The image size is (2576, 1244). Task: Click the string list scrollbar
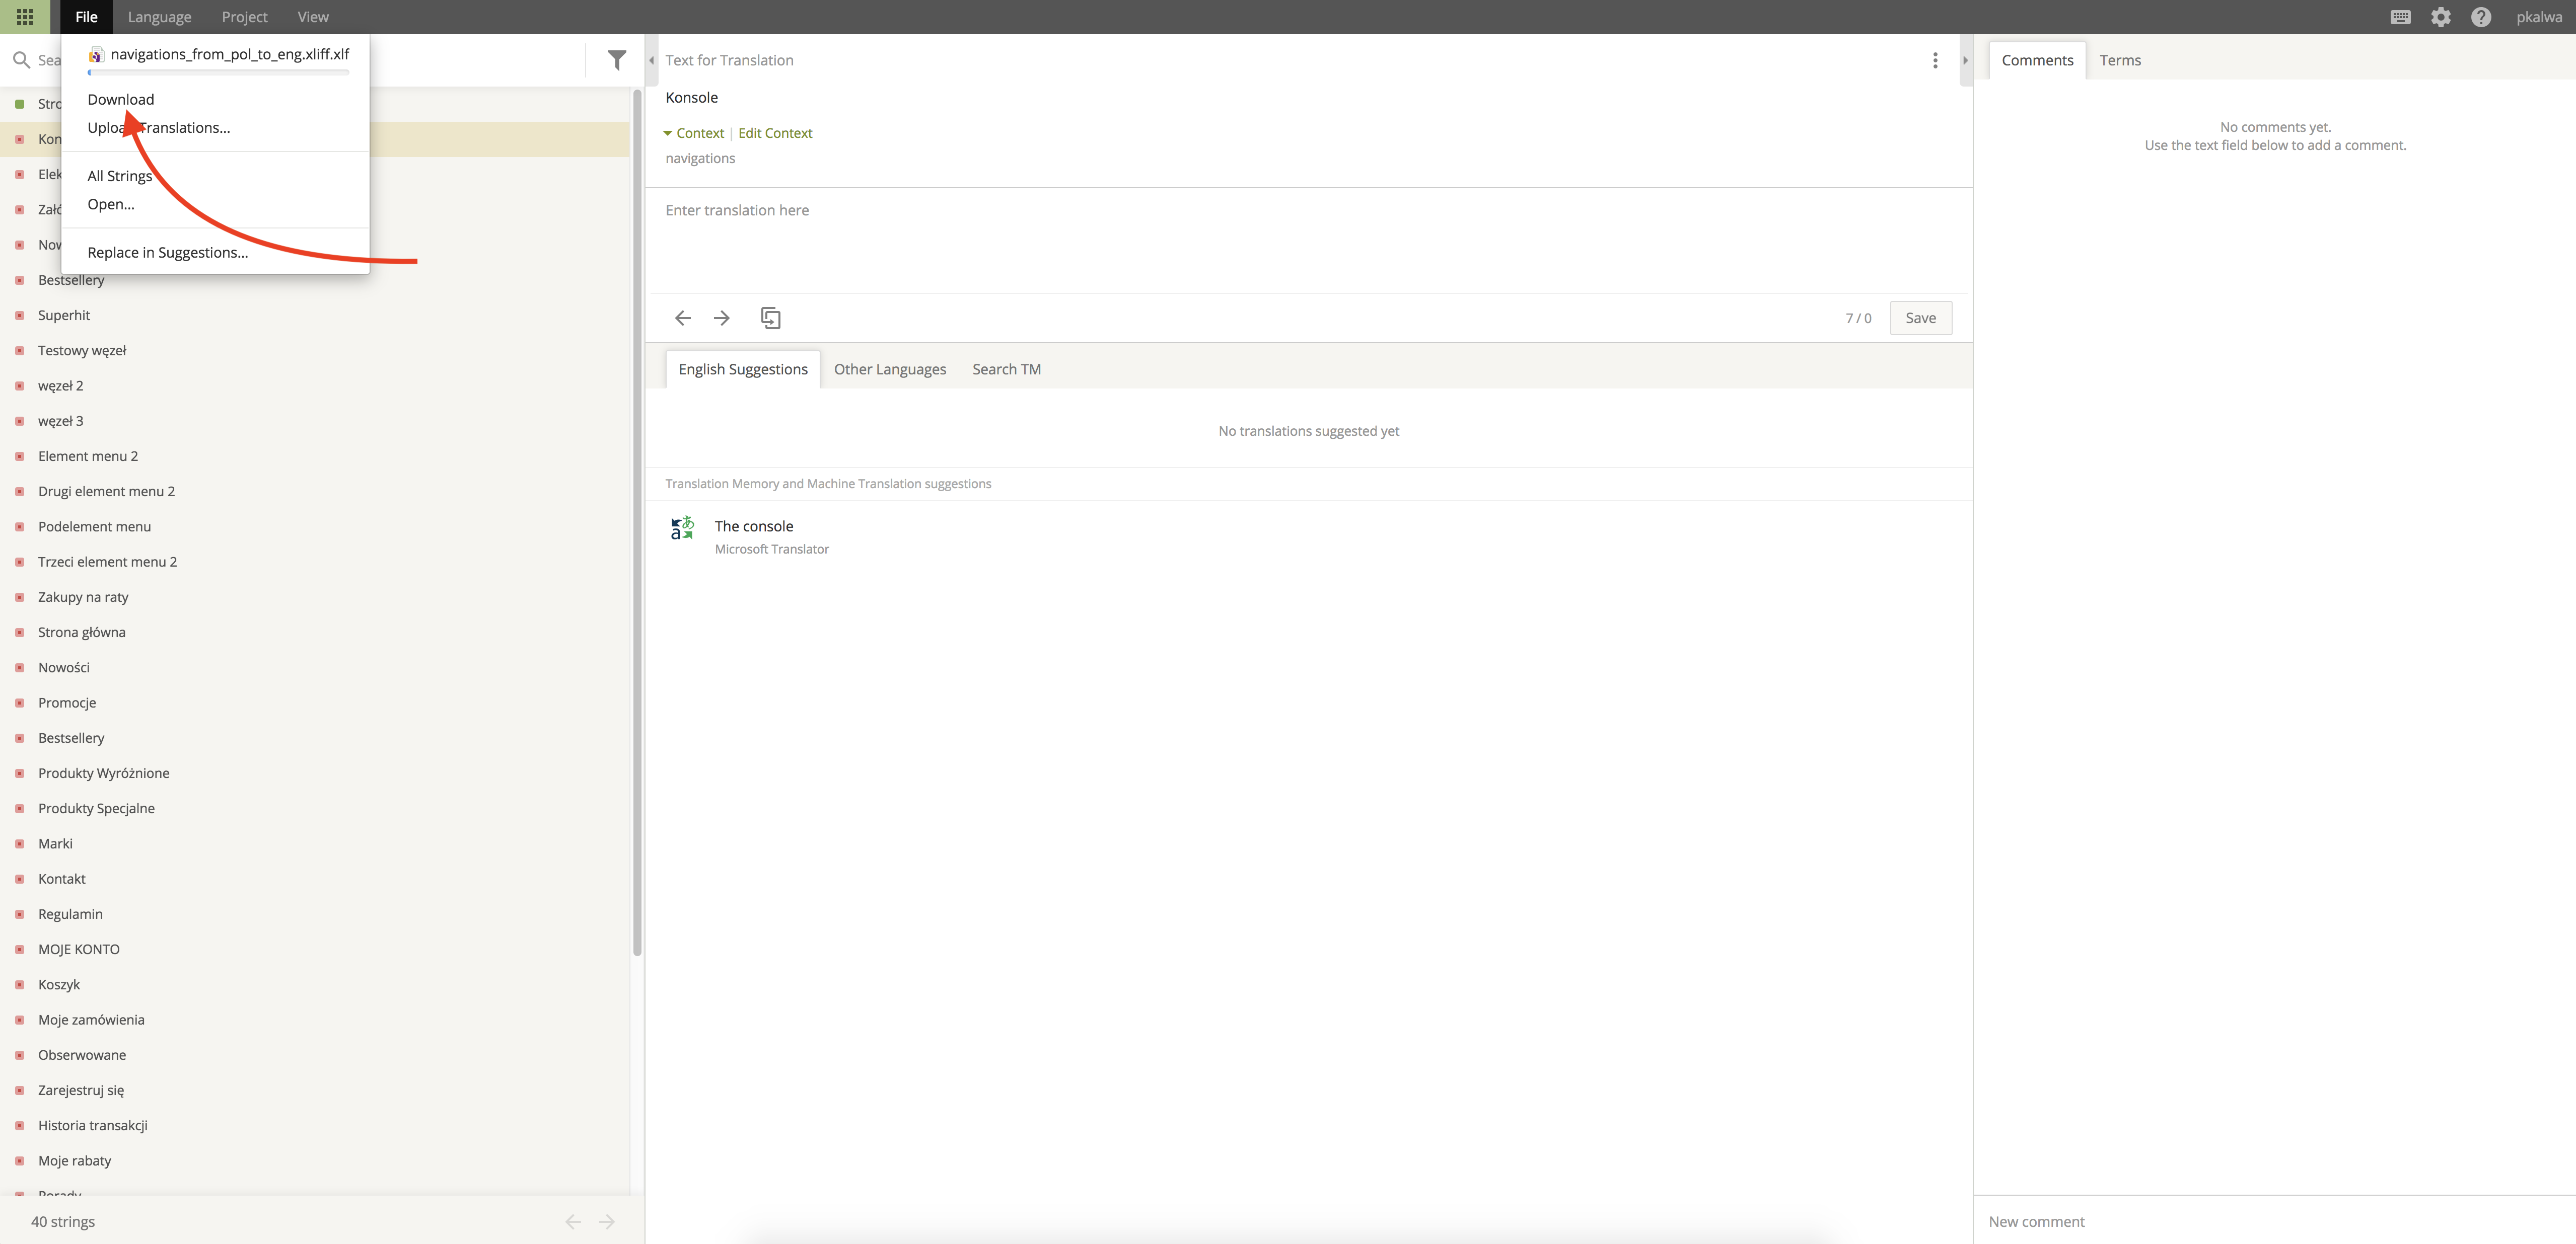pyautogui.click(x=637, y=519)
